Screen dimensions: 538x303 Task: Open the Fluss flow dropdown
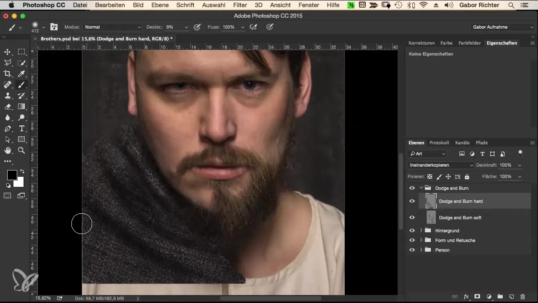pos(242,27)
